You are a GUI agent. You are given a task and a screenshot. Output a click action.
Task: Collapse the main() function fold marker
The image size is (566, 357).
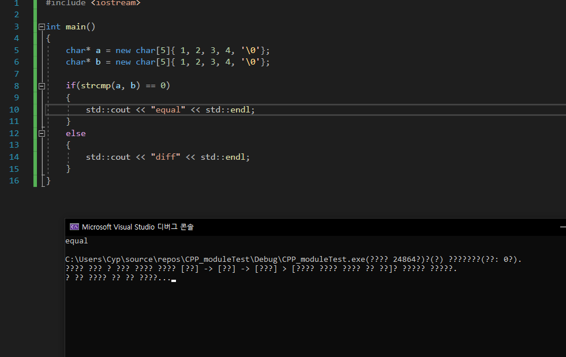(x=42, y=27)
